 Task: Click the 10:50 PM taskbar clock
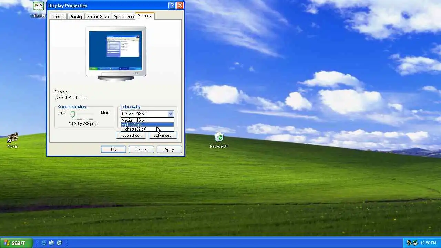pos(428,243)
